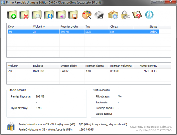Screen dimensions: 177x135
Task: Click the Numer seryjny column header
Action: pyautogui.click(x=146, y=66)
